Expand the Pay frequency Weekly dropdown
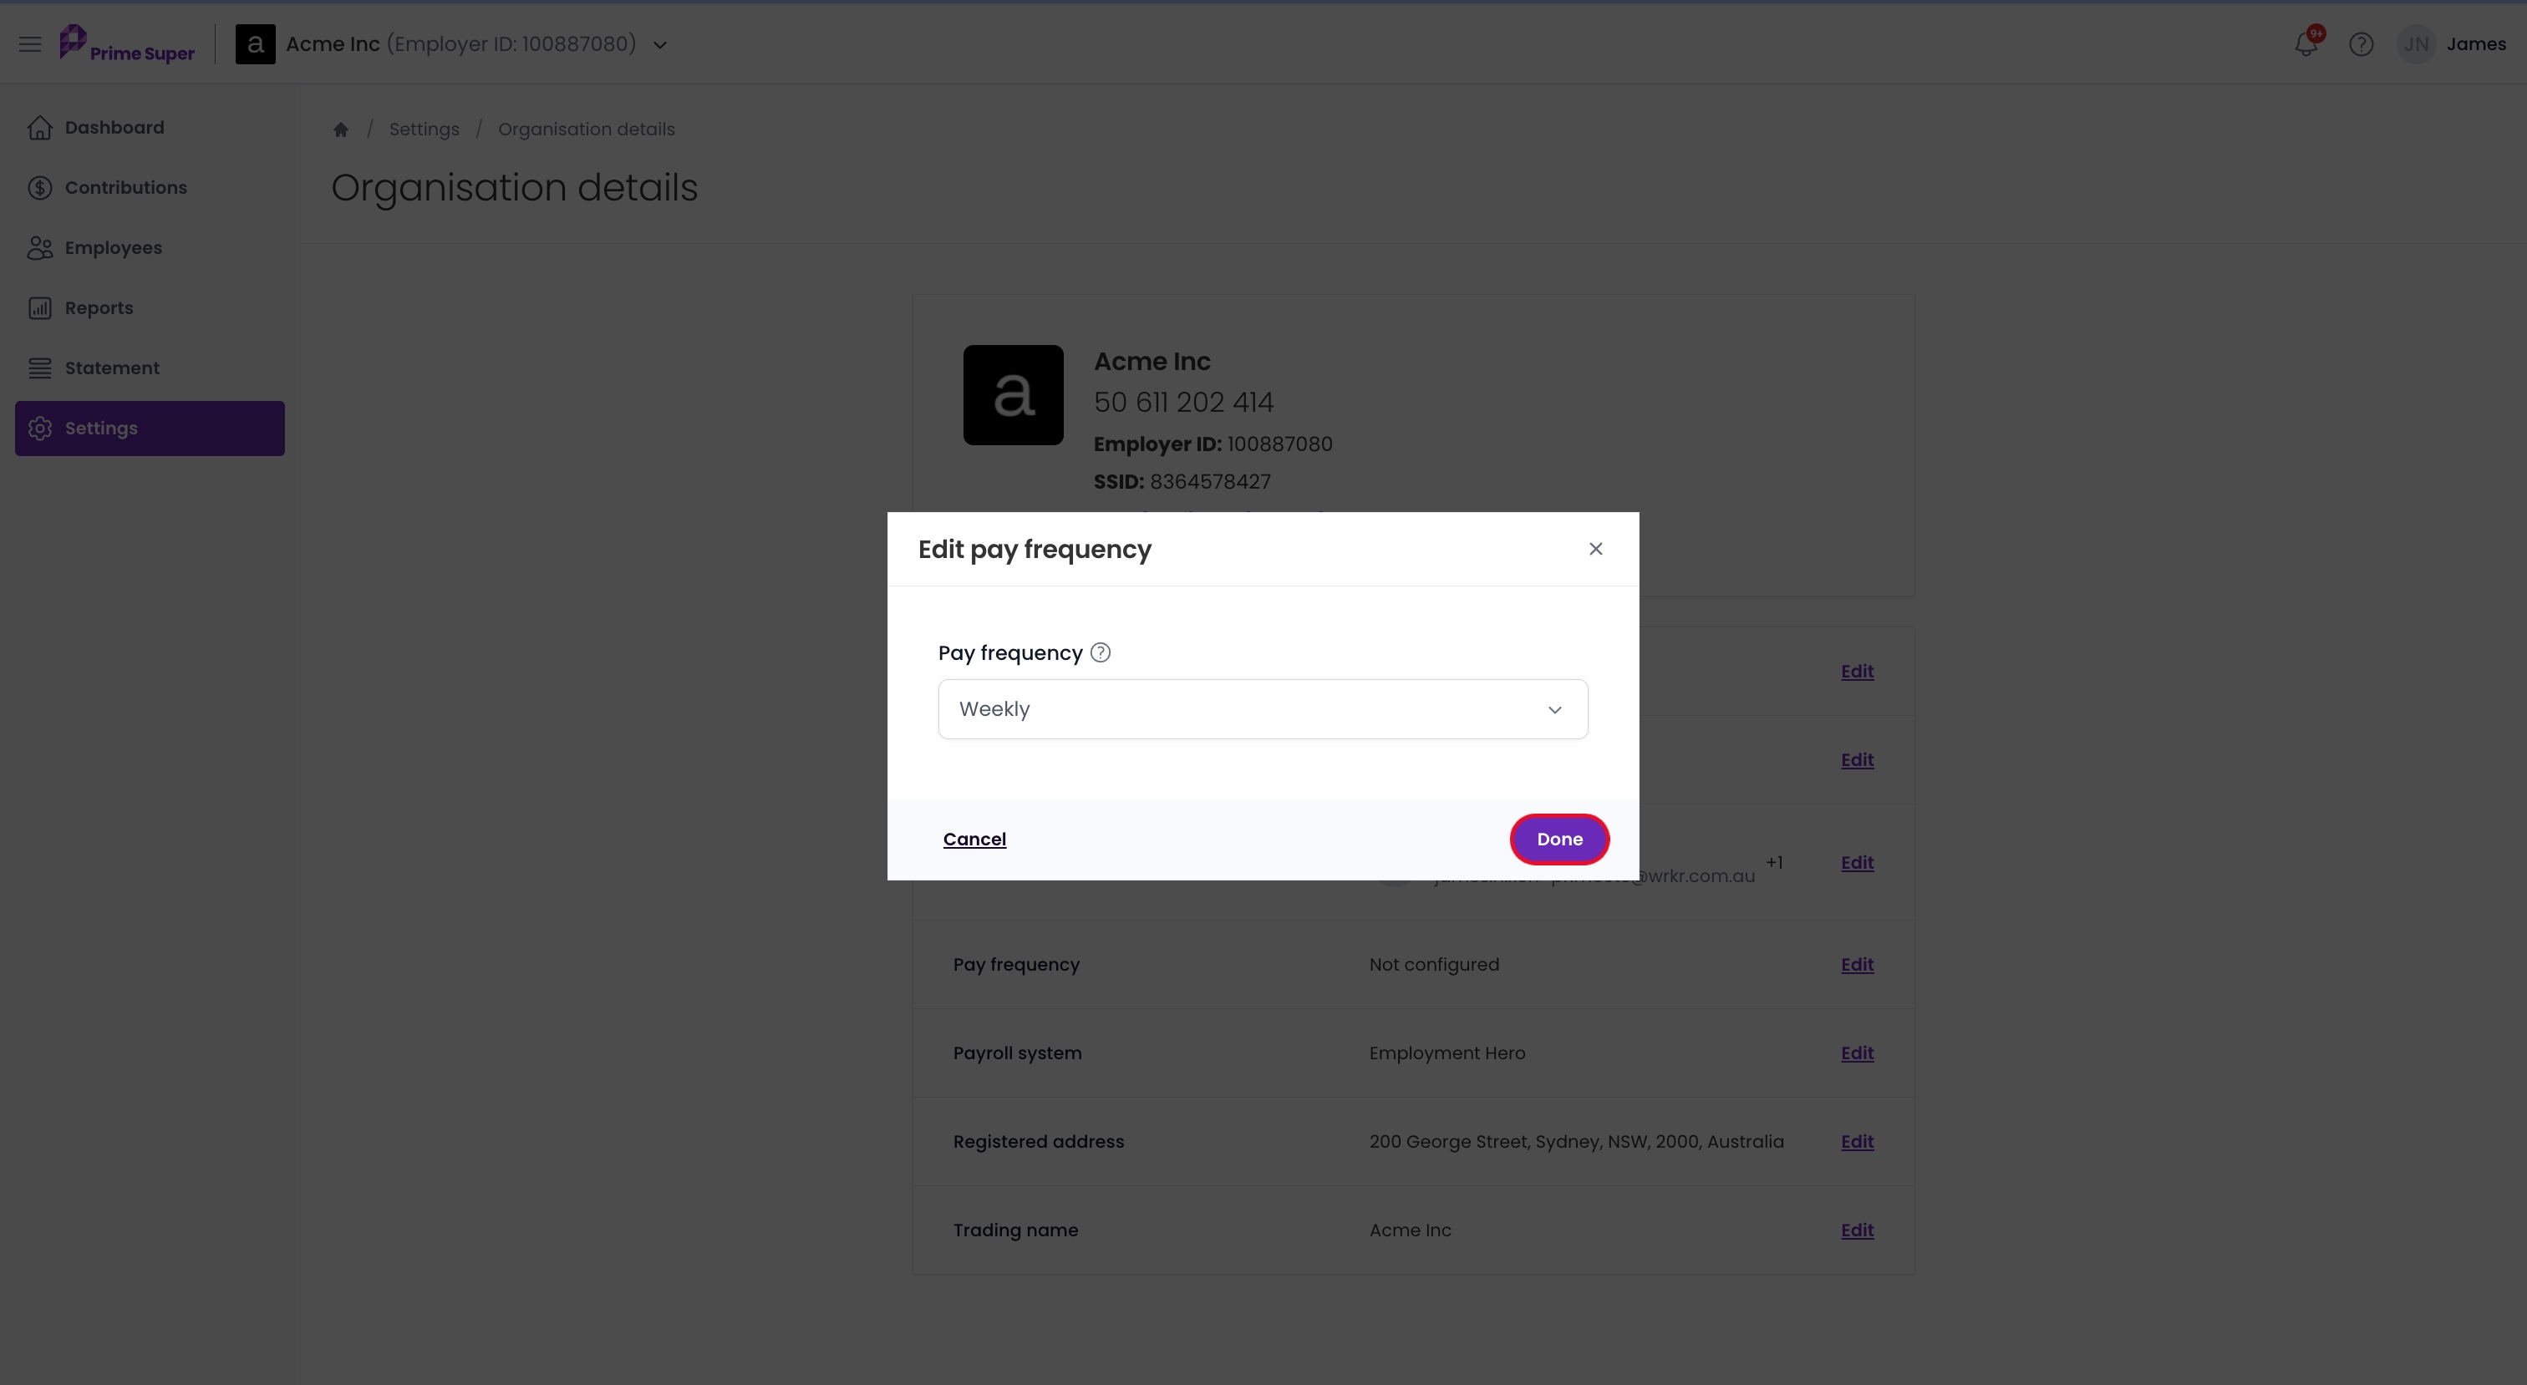The width and height of the screenshot is (2527, 1385). pyautogui.click(x=1263, y=709)
